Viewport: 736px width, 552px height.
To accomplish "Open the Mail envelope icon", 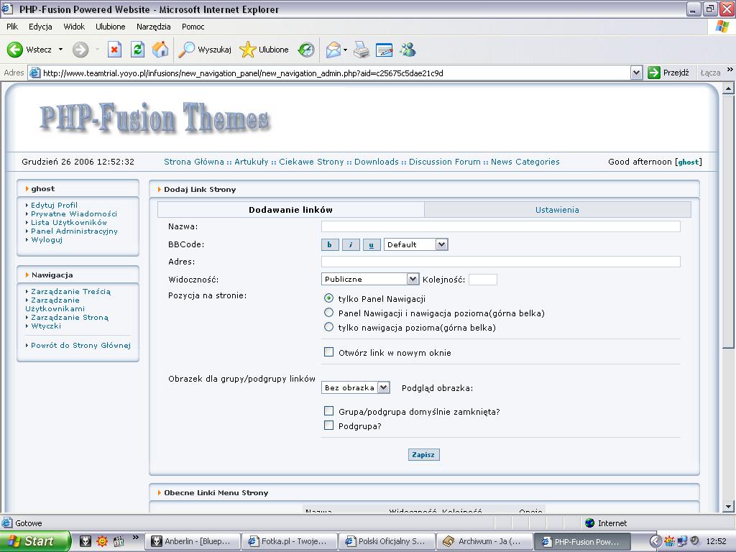I will pyautogui.click(x=333, y=50).
